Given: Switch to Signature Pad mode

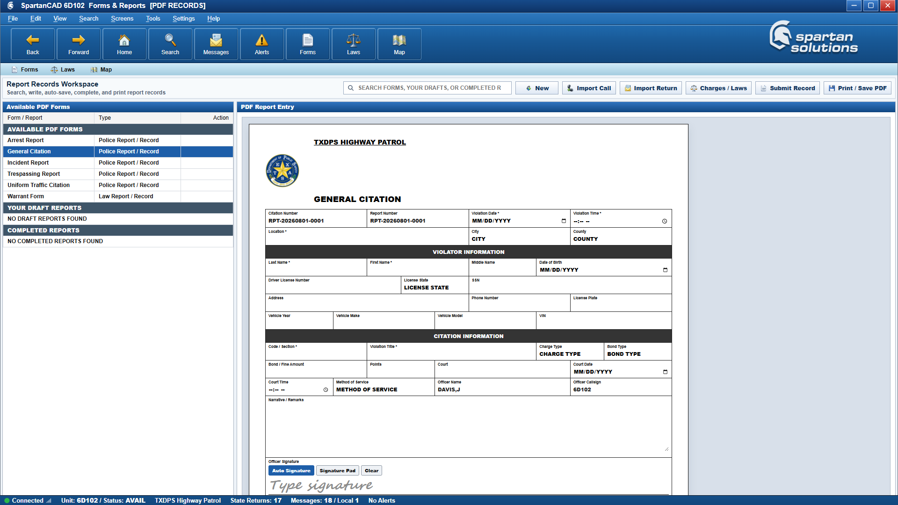Looking at the screenshot, I should pos(337,471).
